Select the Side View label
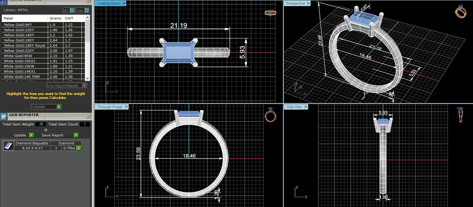The height and width of the screenshot is (207, 473). coord(294,107)
